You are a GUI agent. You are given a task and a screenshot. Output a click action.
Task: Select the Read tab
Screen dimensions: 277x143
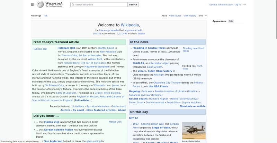[164, 16]
